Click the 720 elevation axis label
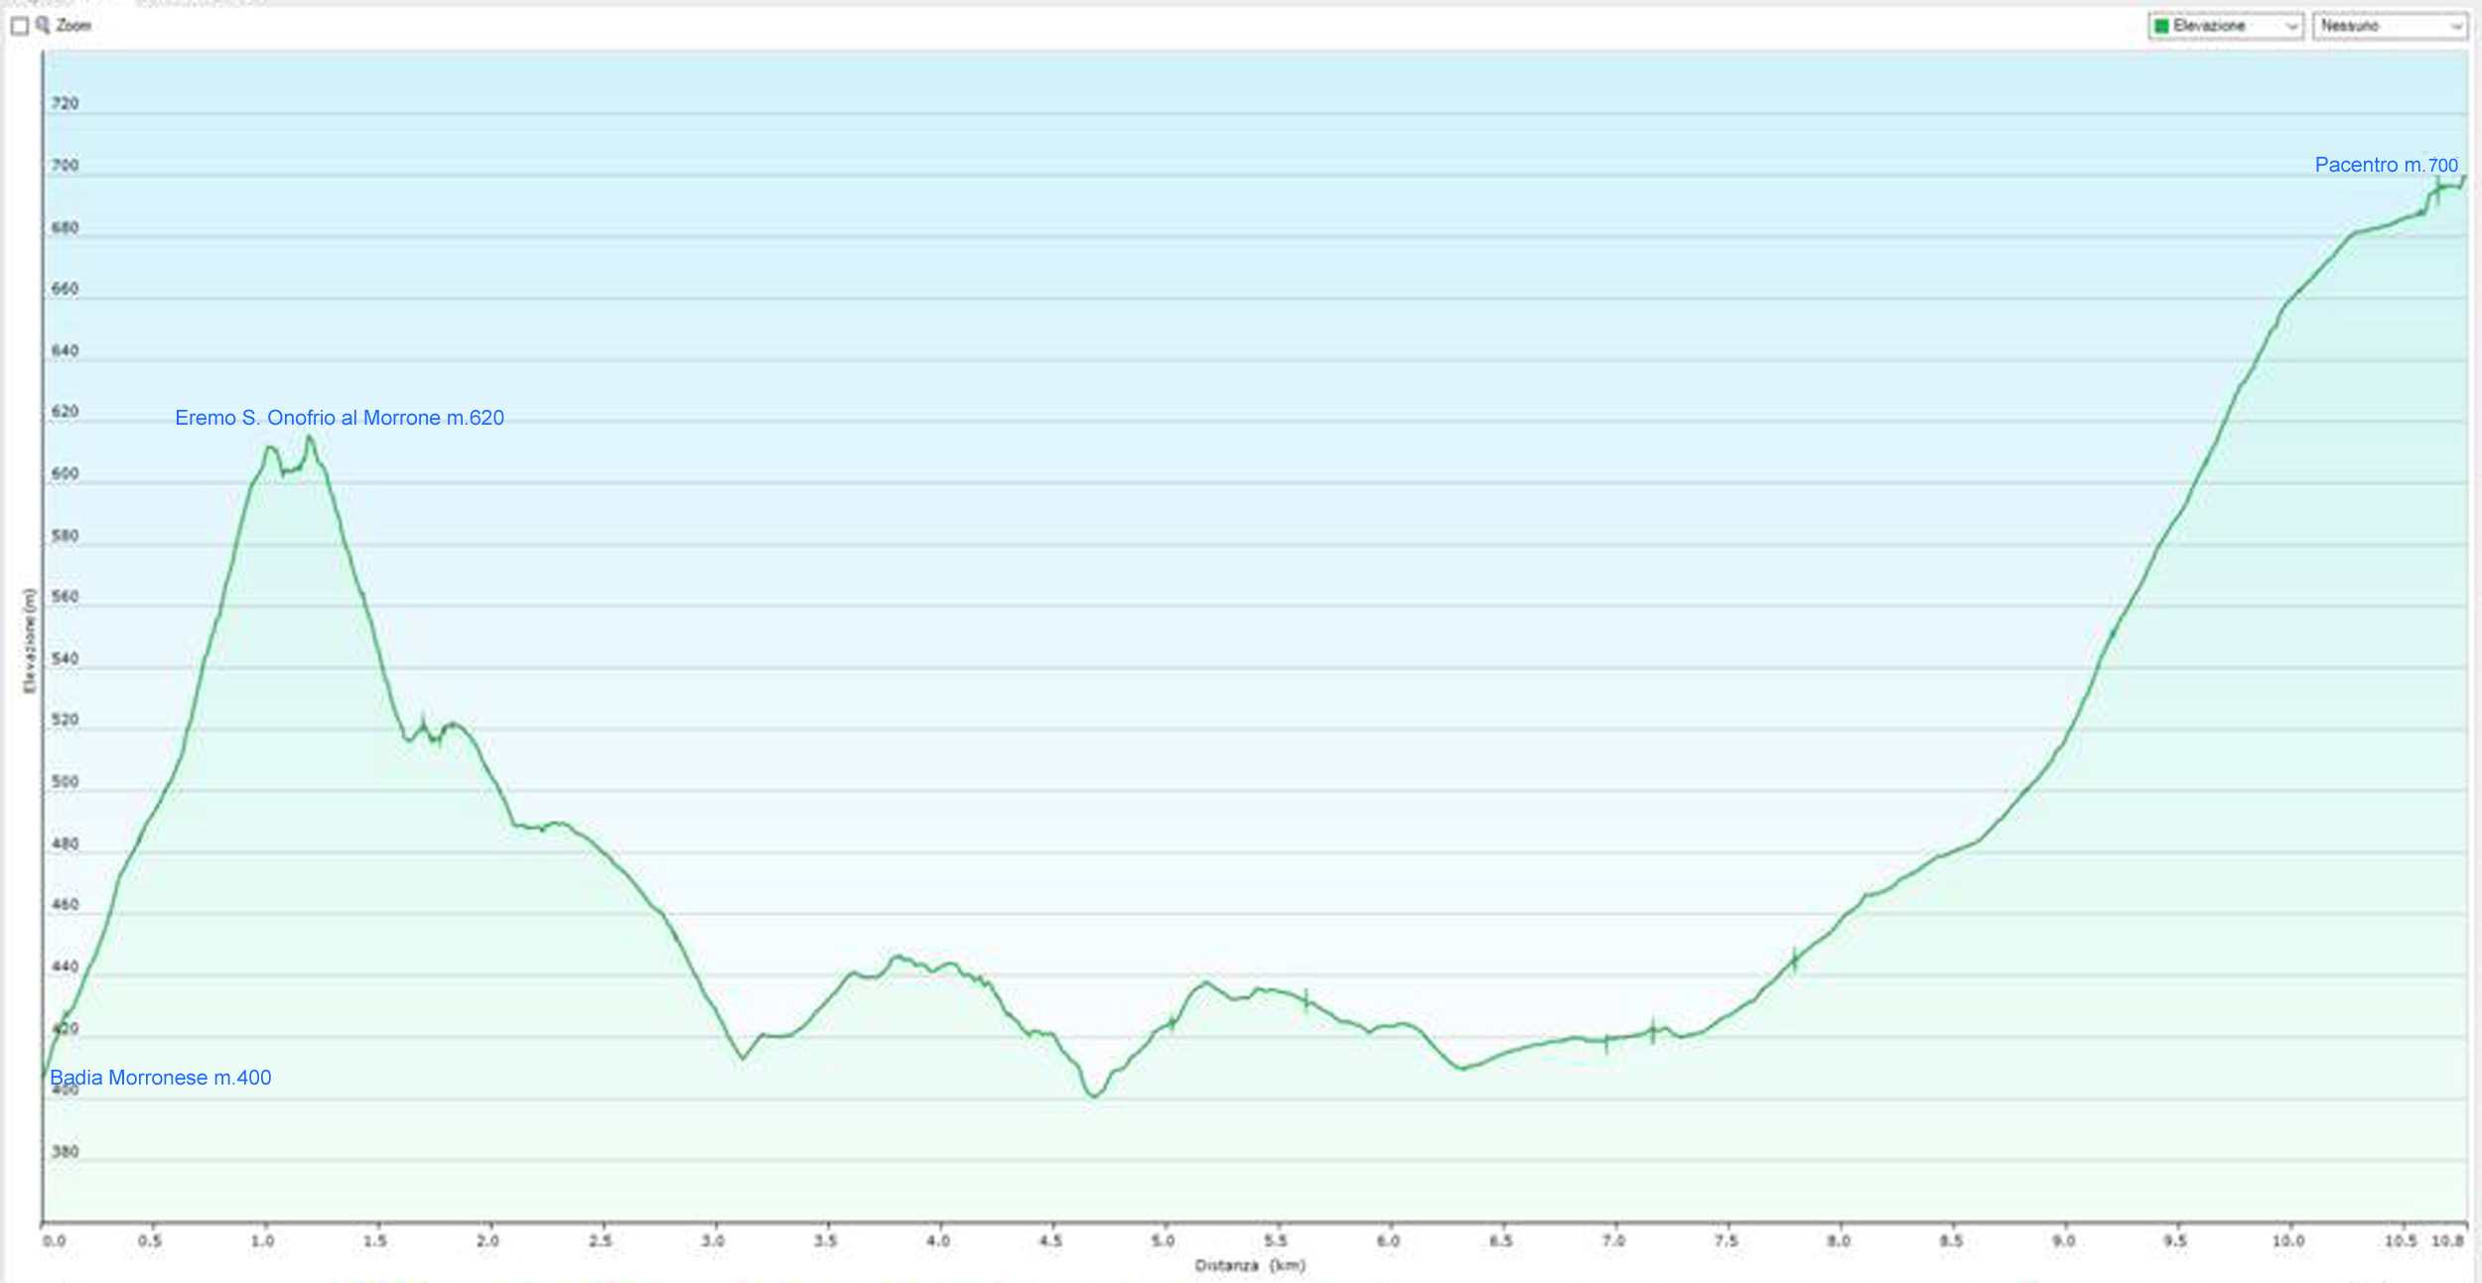Image resolution: width=2482 pixels, height=1283 pixels. click(x=65, y=103)
